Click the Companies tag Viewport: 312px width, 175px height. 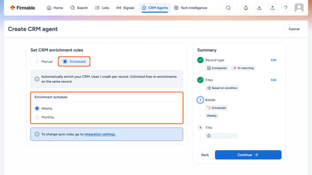coord(217,68)
